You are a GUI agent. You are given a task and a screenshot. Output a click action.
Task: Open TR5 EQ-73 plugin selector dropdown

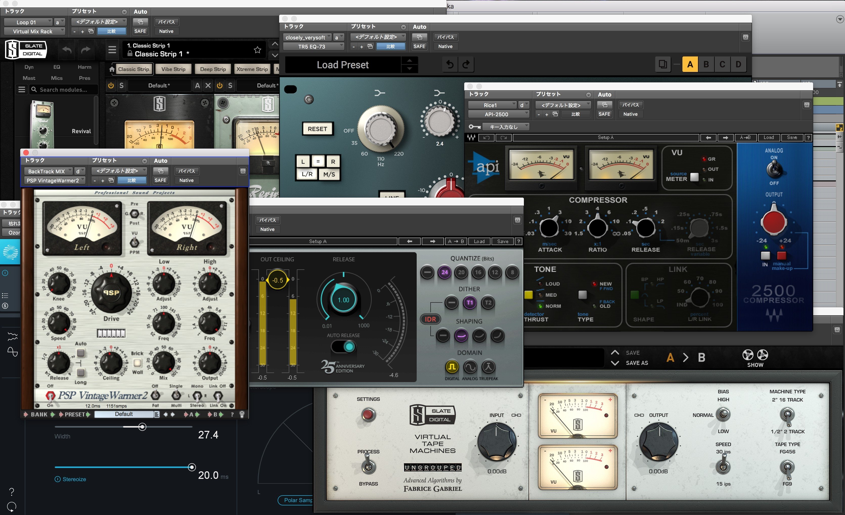click(x=314, y=46)
